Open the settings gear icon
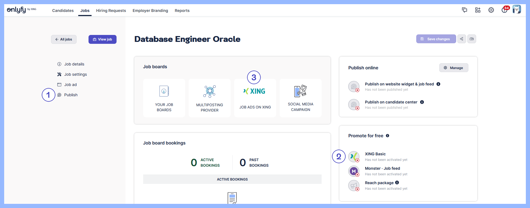The height and width of the screenshot is (208, 530). tap(491, 10)
